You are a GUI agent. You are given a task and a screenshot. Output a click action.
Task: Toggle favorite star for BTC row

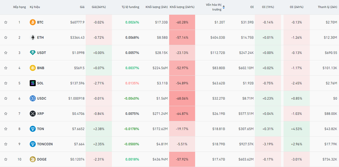(x=6, y=22)
